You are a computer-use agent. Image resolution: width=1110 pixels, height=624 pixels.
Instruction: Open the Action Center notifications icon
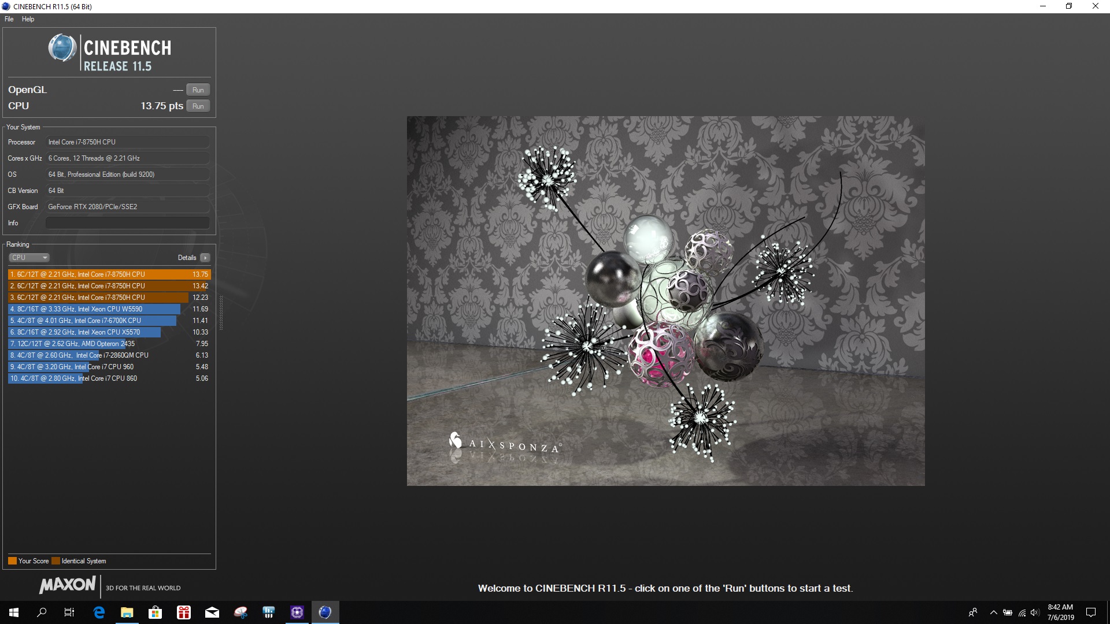1091,612
